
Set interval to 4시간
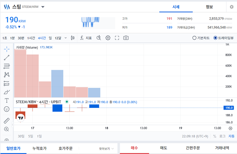click(42, 38)
